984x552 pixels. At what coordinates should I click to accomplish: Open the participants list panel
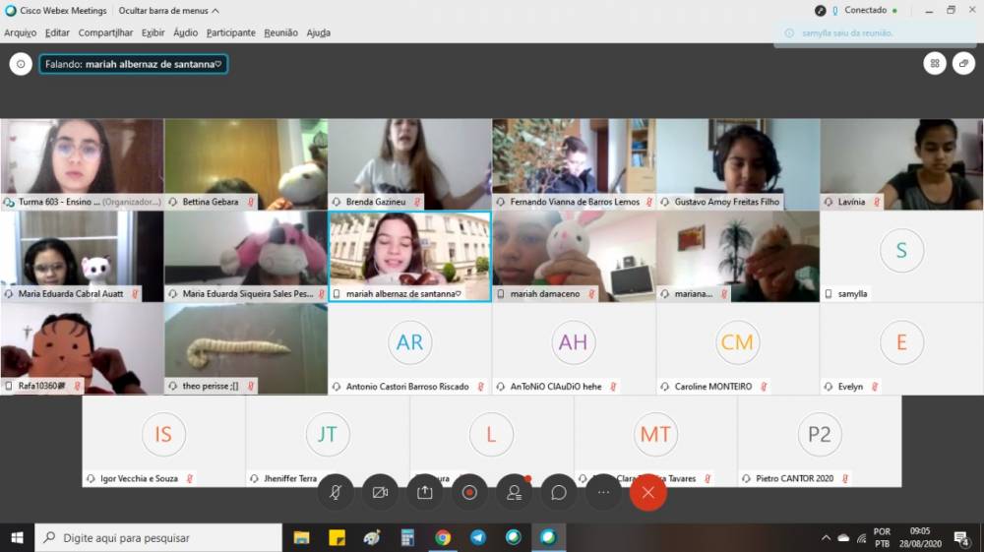click(x=514, y=492)
